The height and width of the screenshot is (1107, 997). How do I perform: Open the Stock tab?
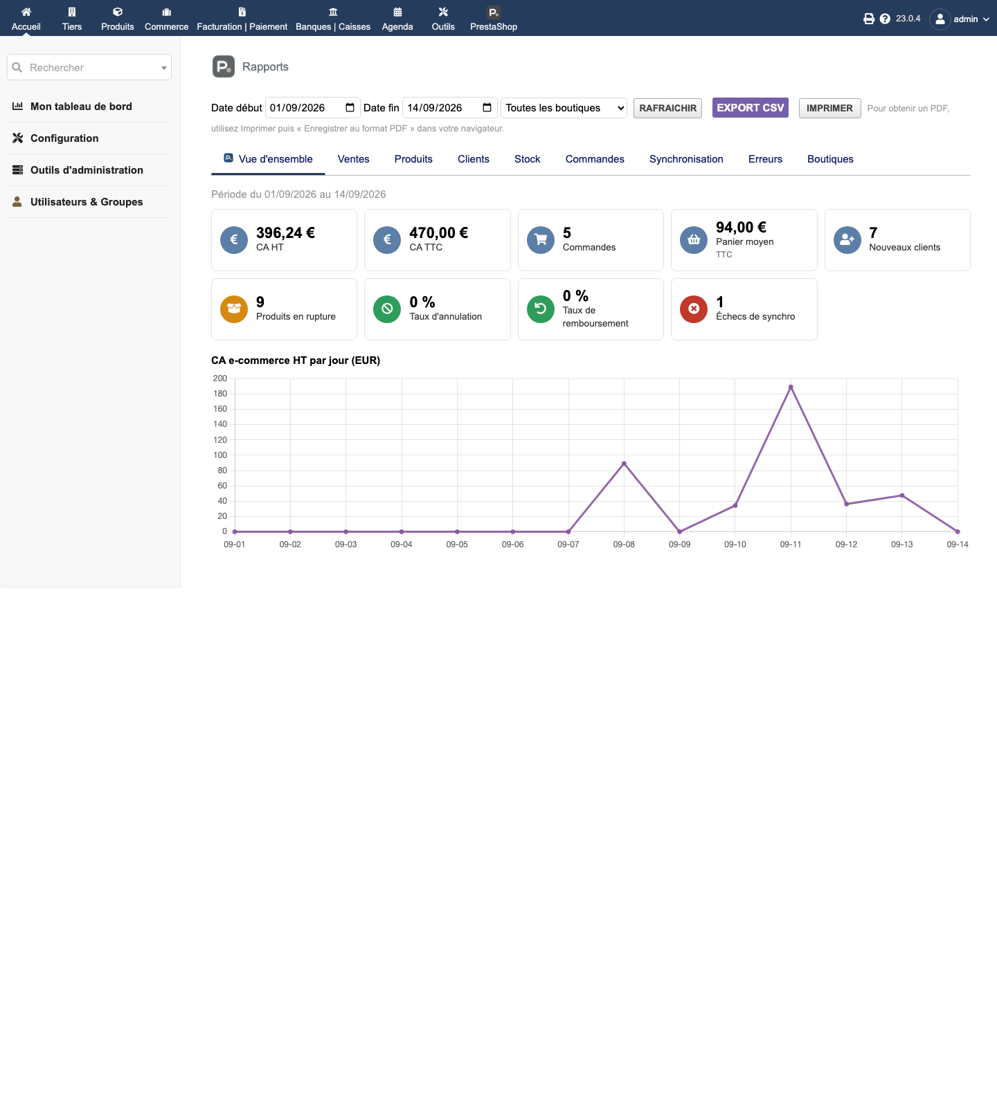(x=528, y=159)
